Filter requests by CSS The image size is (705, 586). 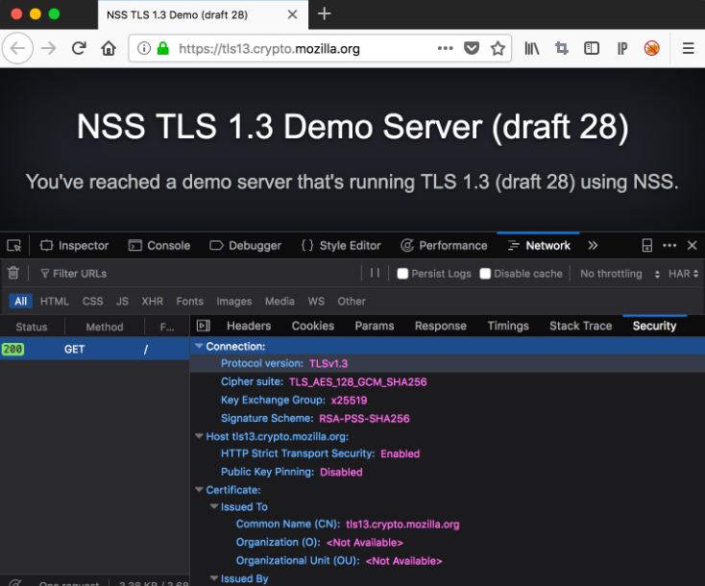(92, 301)
